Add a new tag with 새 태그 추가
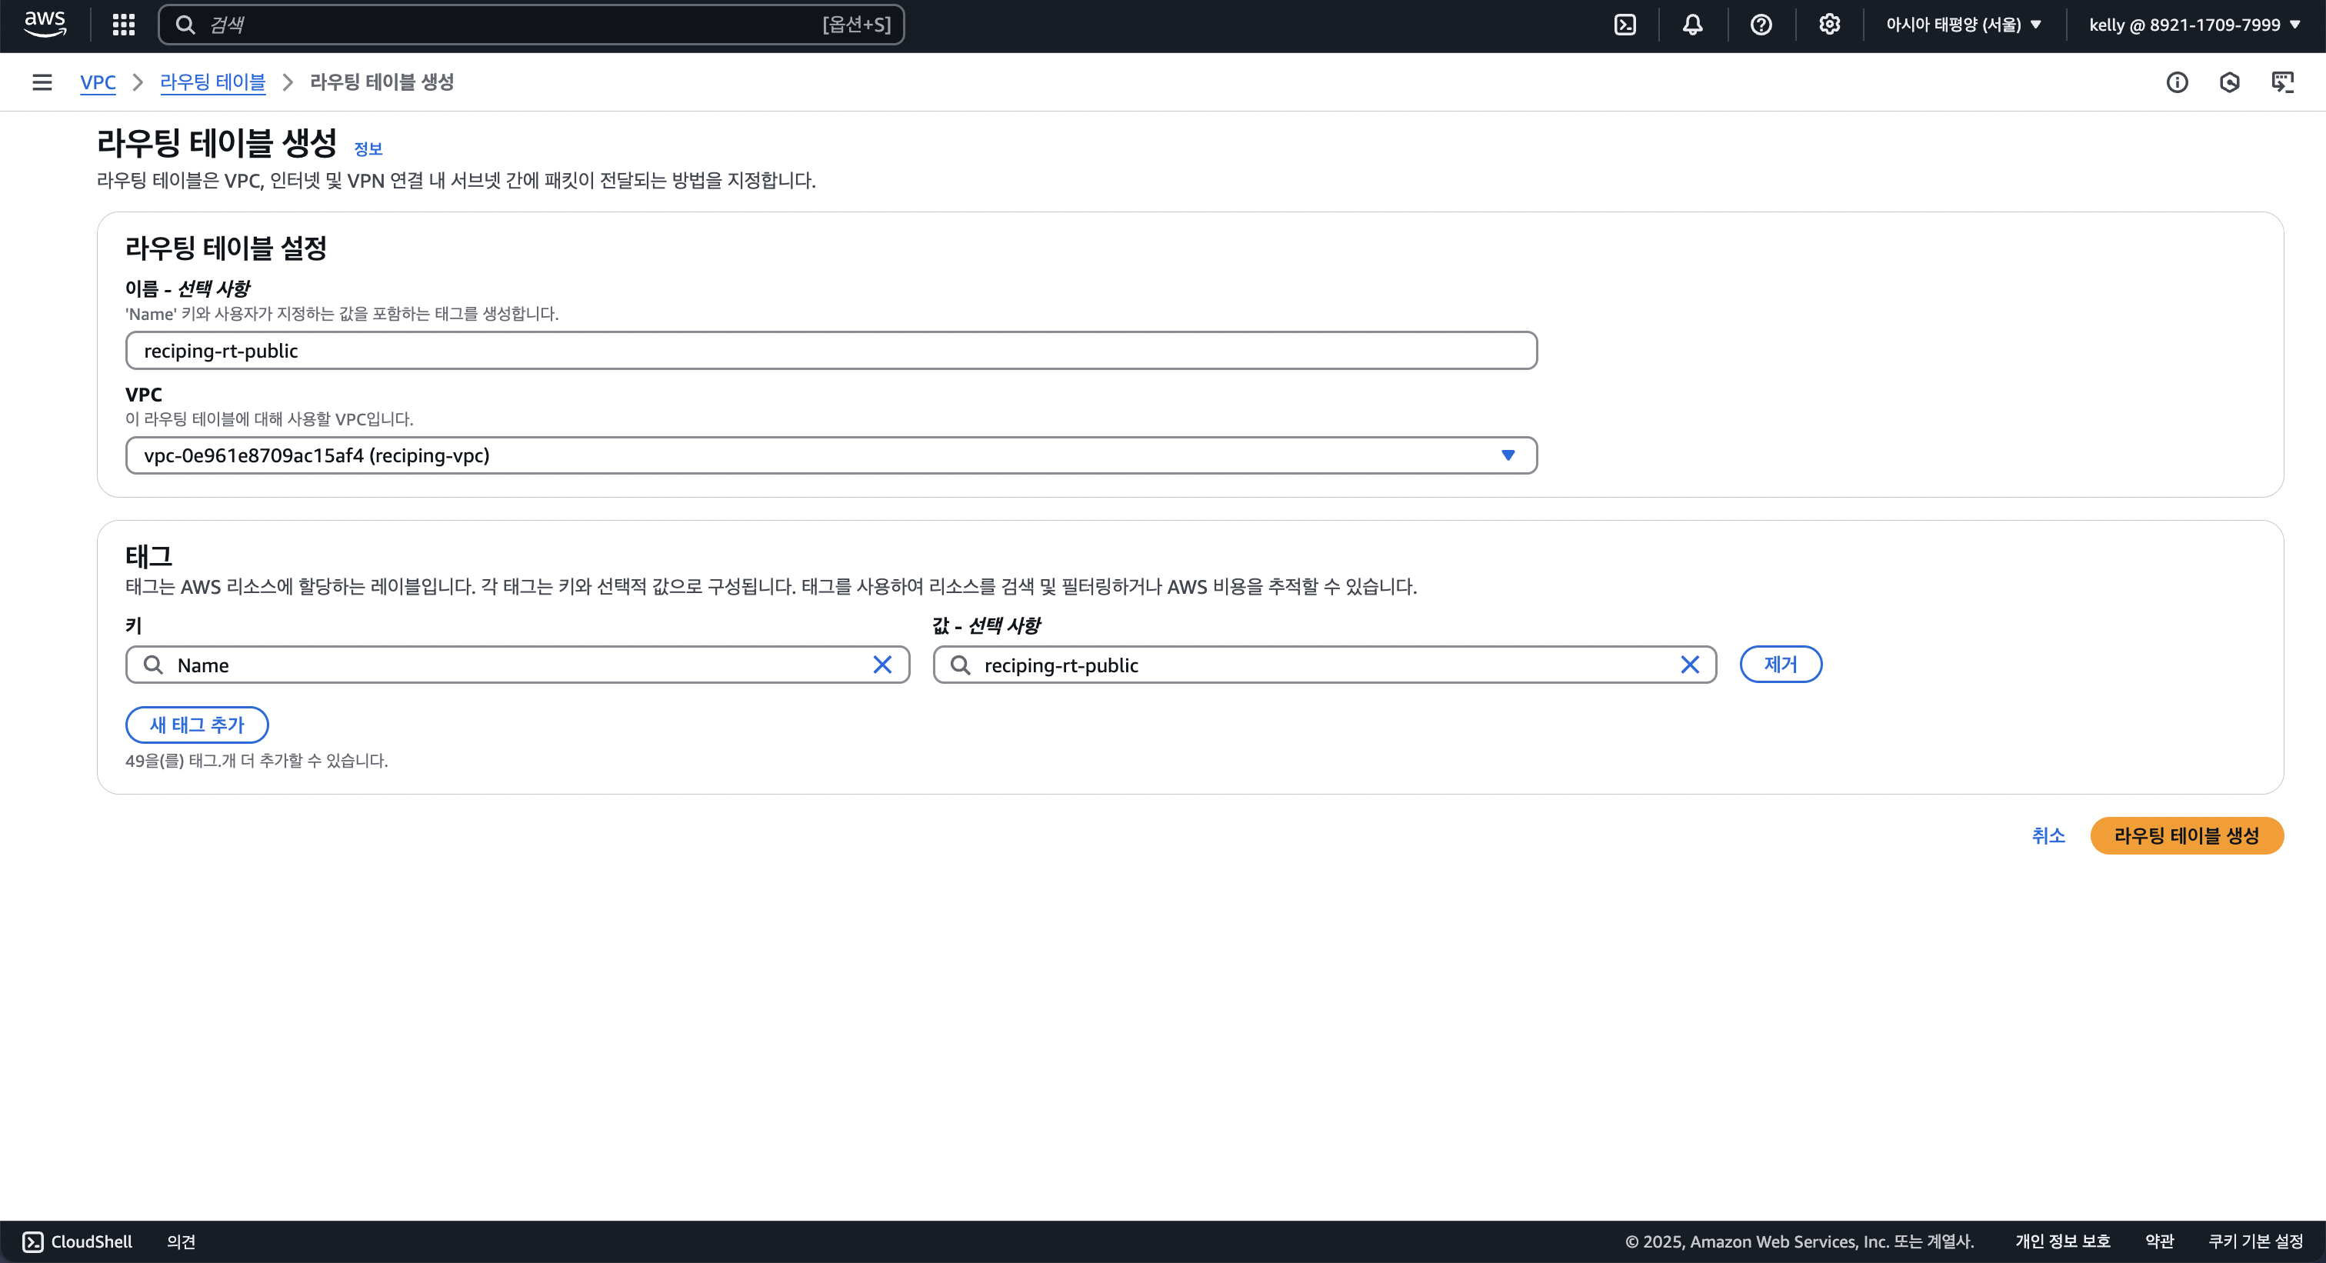 [197, 724]
